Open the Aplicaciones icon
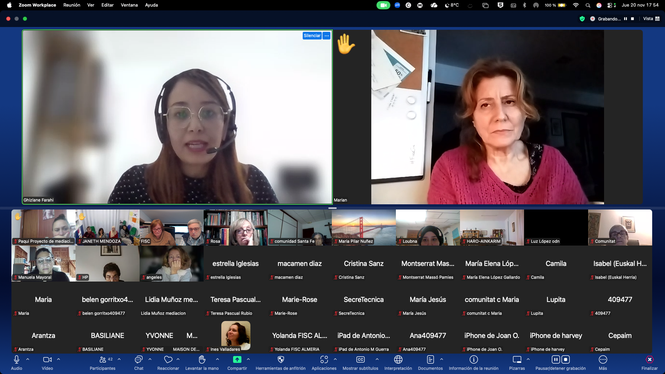The width and height of the screenshot is (665, 374). pos(324,359)
